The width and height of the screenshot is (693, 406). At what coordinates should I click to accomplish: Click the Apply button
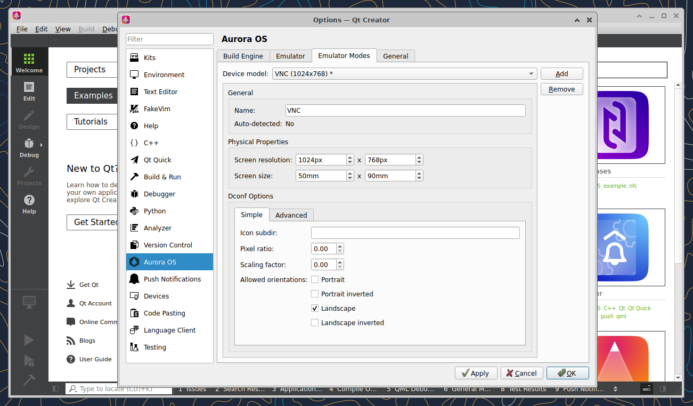pos(476,373)
